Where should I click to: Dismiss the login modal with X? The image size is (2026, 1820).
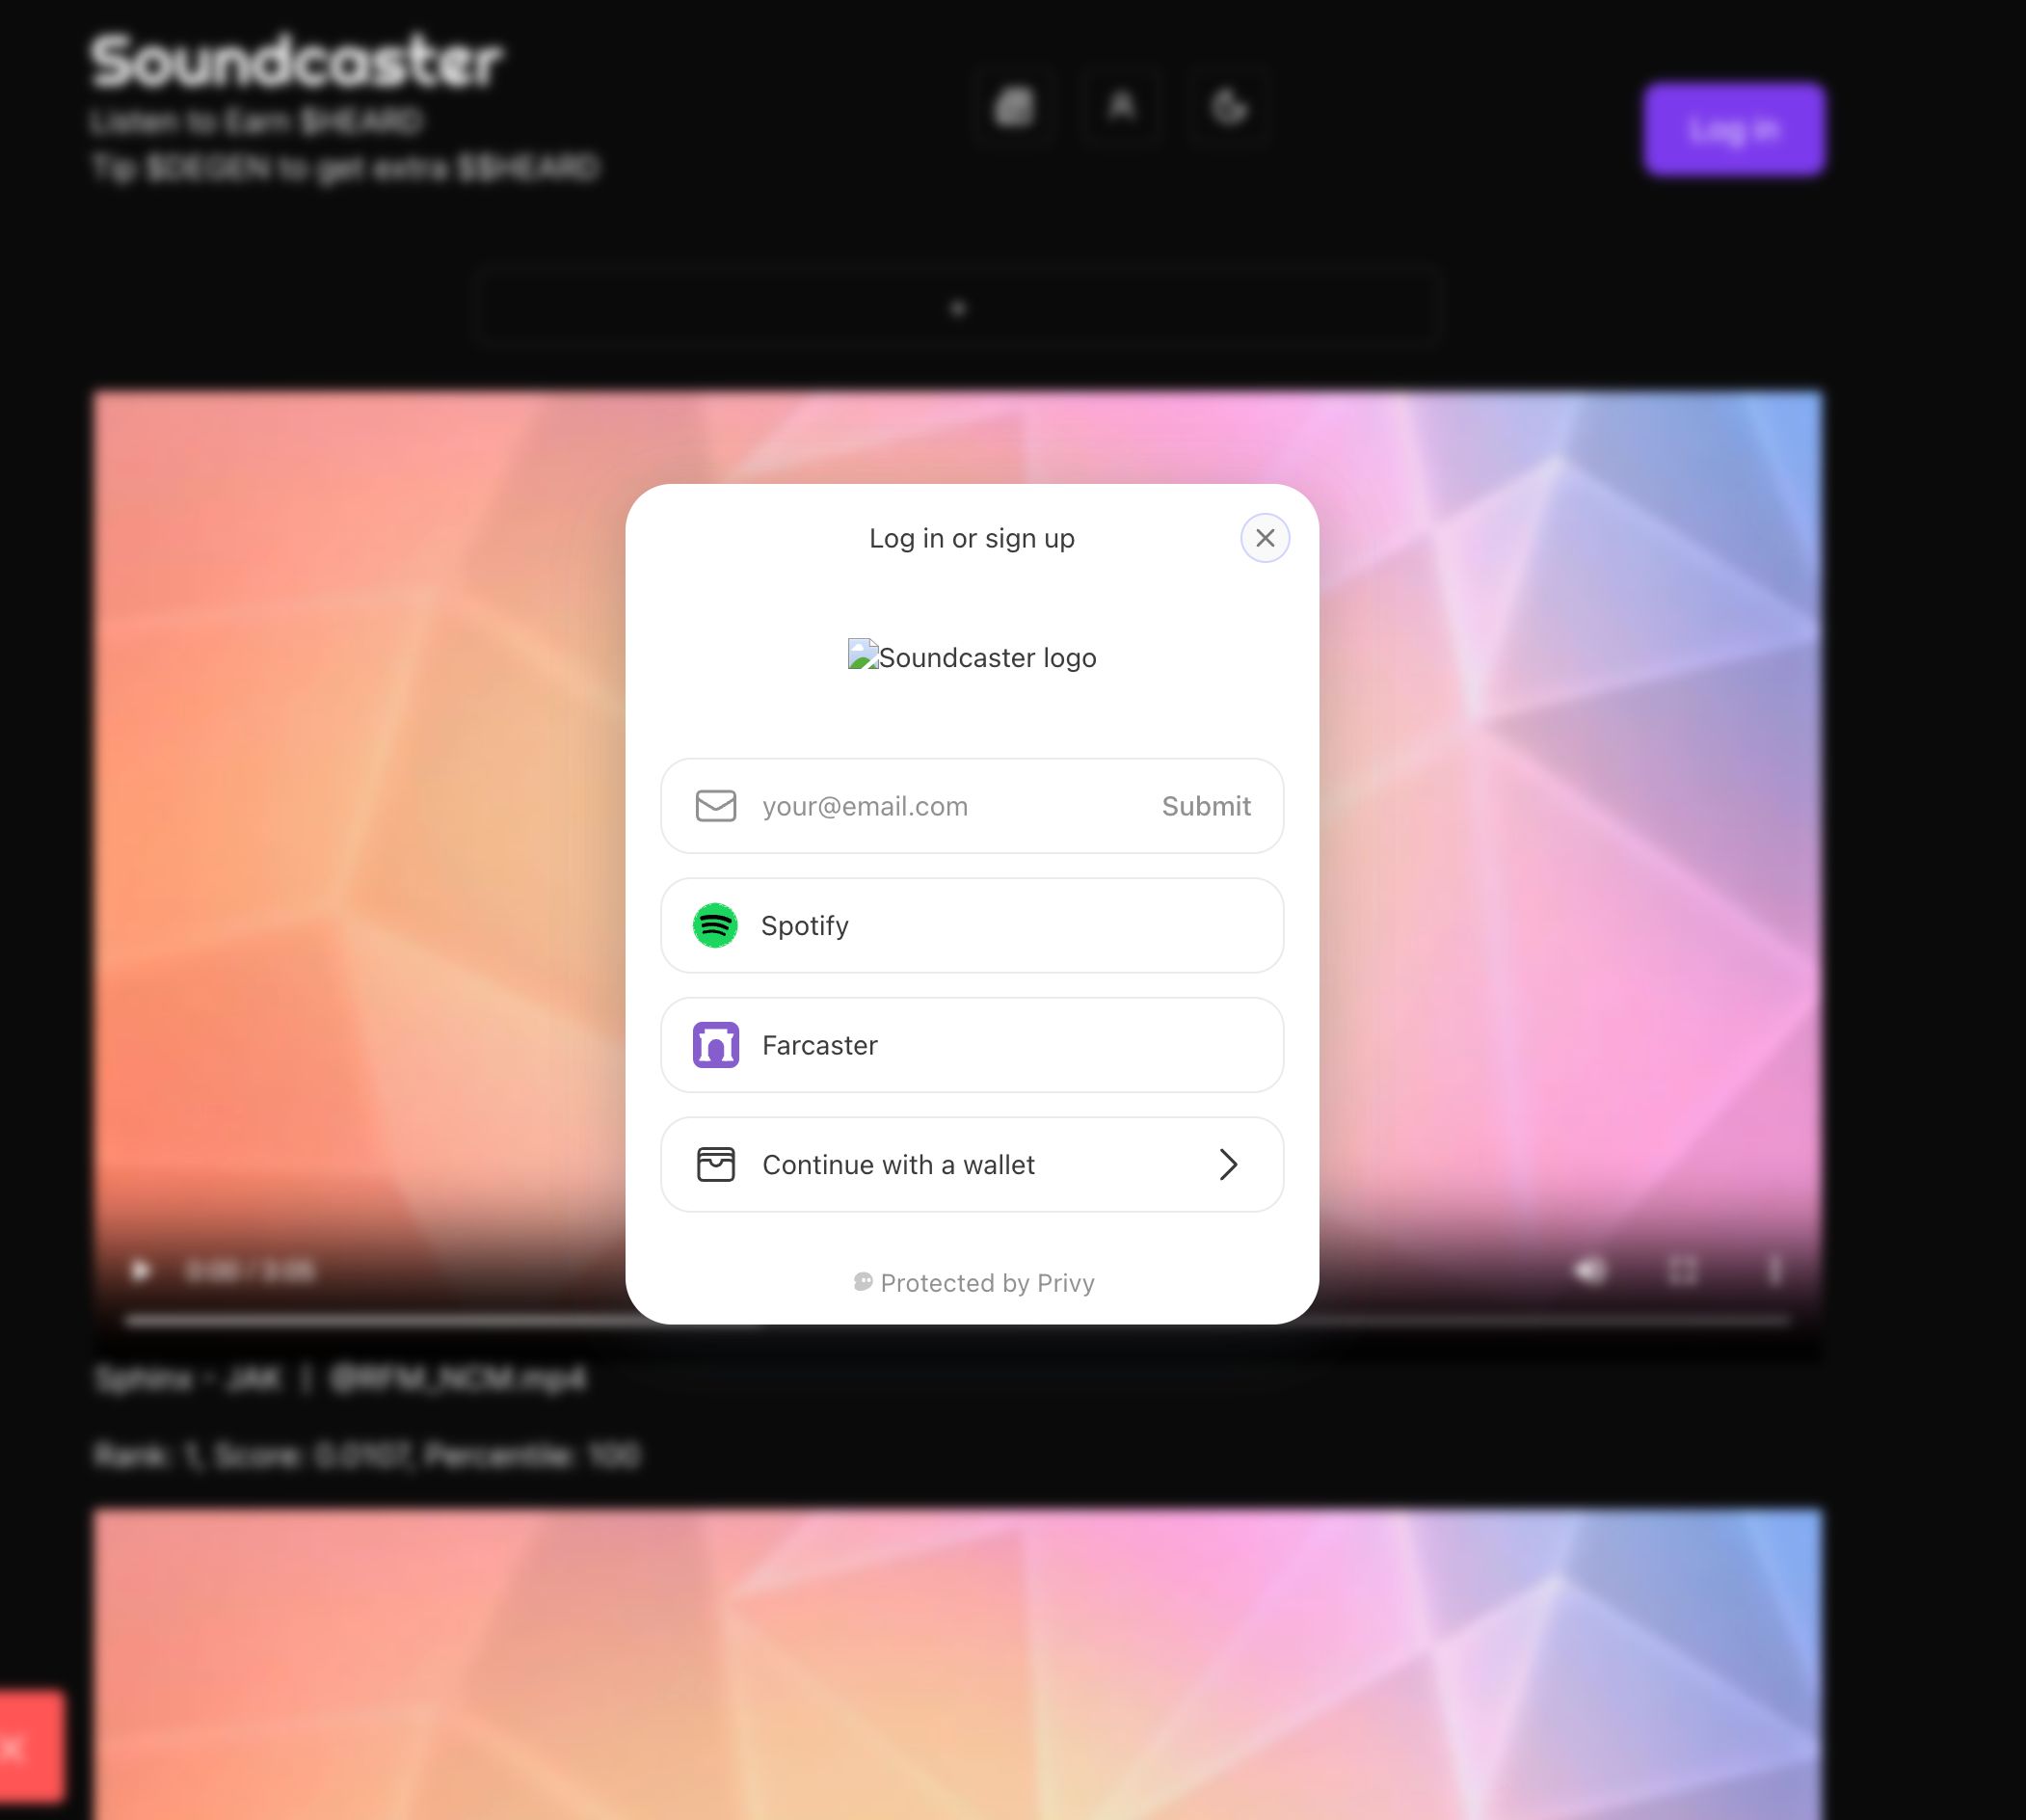point(1266,538)
